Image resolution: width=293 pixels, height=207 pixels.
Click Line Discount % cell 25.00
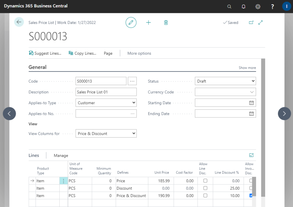[228, 188]
